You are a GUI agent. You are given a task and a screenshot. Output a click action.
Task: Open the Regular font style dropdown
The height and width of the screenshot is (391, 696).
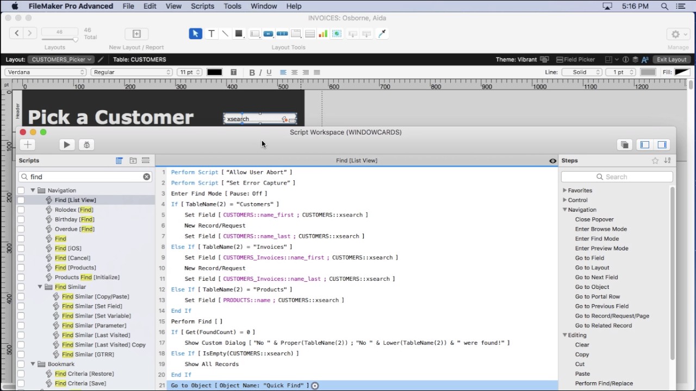[x=131, y=72]
